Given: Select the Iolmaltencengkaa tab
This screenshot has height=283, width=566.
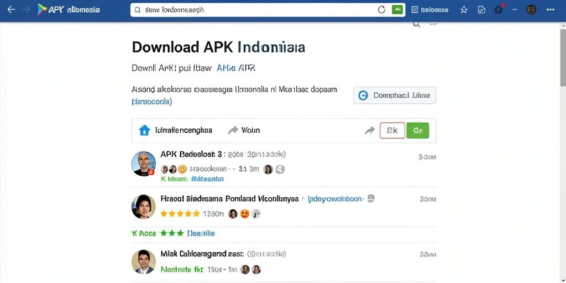Looking at the screenshot, I should point(175,130).
